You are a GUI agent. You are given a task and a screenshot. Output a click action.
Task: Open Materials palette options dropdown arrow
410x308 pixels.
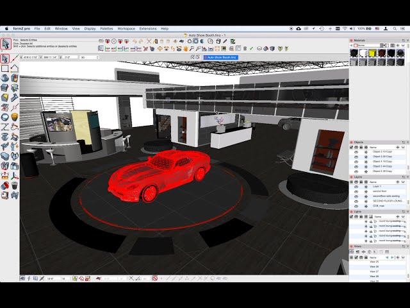pos(403,46)
